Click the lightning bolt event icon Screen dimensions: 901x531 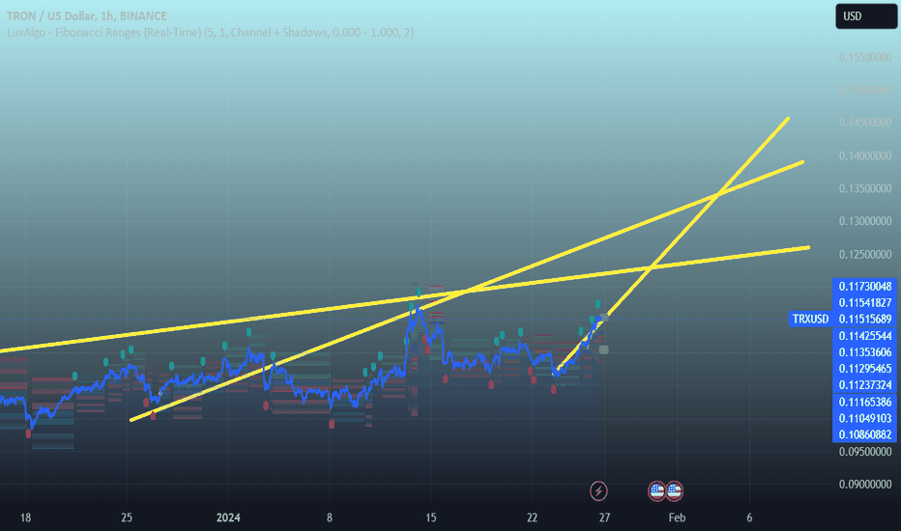[x=598, y=490]
